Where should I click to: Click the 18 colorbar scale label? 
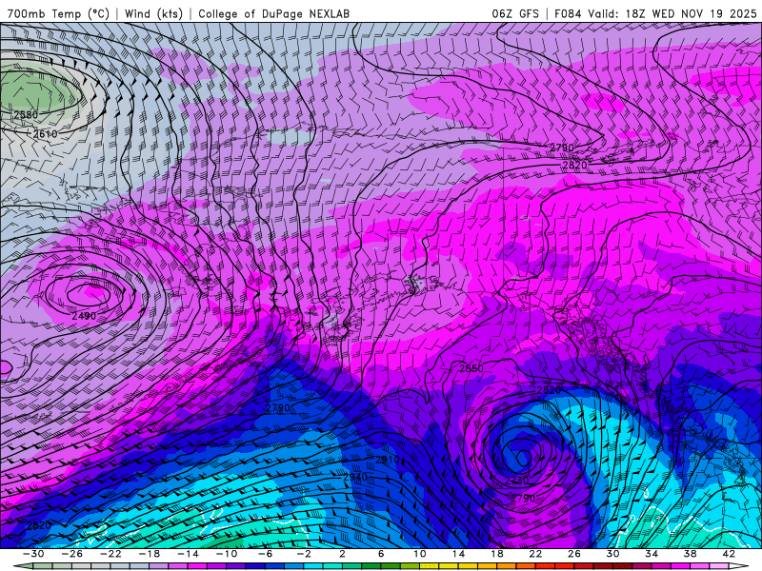point(496,554)
